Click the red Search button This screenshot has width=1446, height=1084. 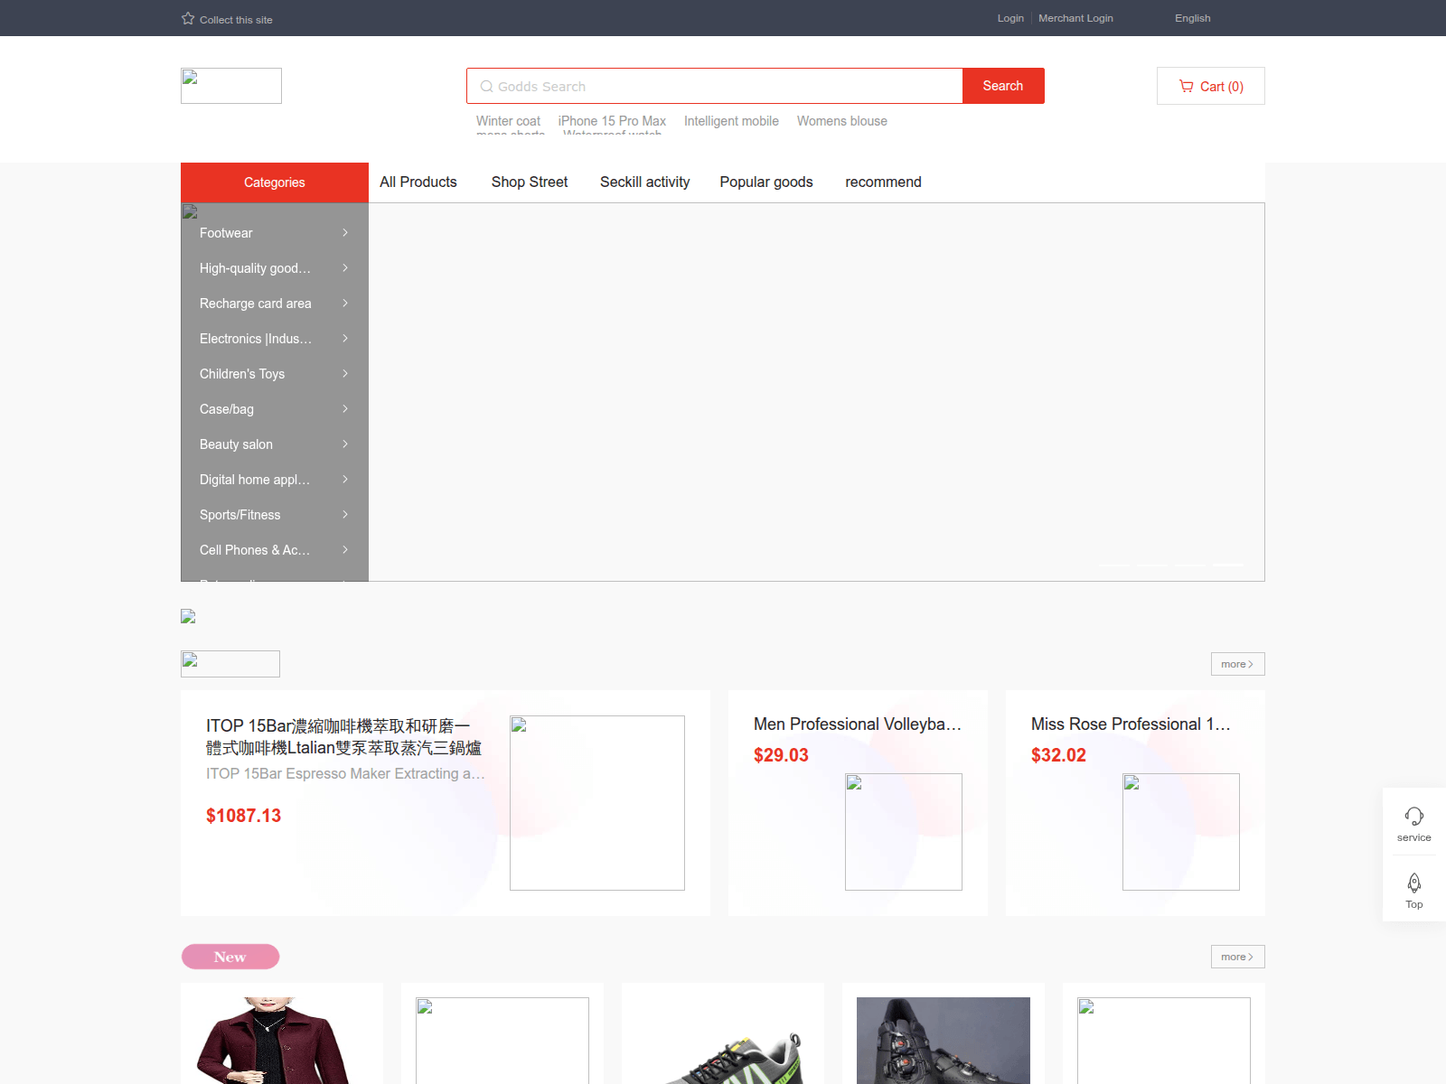point(1002,86)
